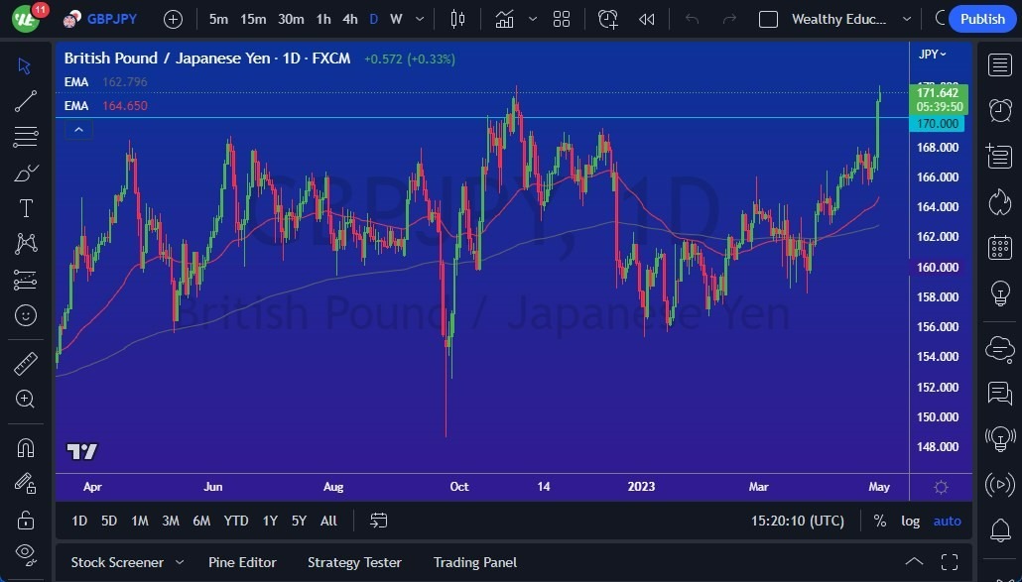Image resolution: width=1022 pixels, height=582 pixels.
Task: Select the 1Y date range
Action: click(269, 521)
